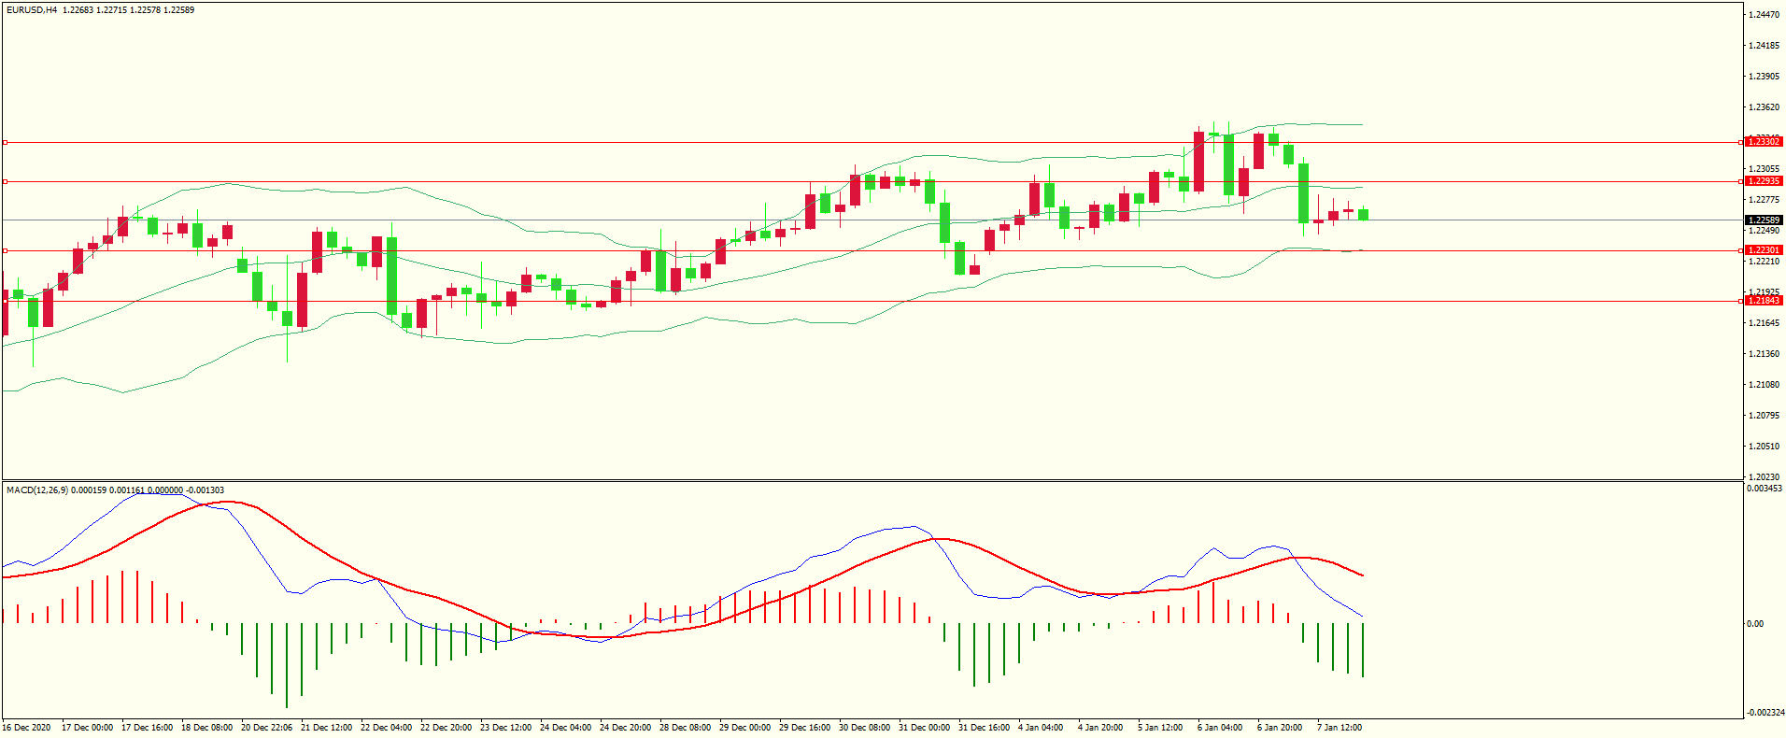Select the 31 Dec 00:00 time label
The width and height of the screenshot is (1786, 738).
coord(924,728)
